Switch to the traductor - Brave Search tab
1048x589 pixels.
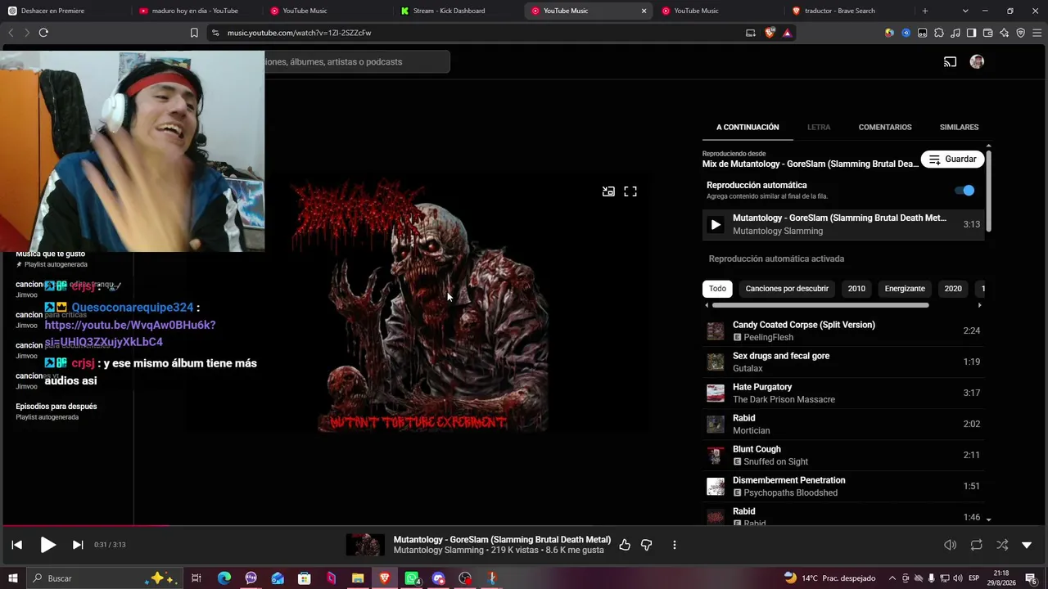[x=848, y=11]
